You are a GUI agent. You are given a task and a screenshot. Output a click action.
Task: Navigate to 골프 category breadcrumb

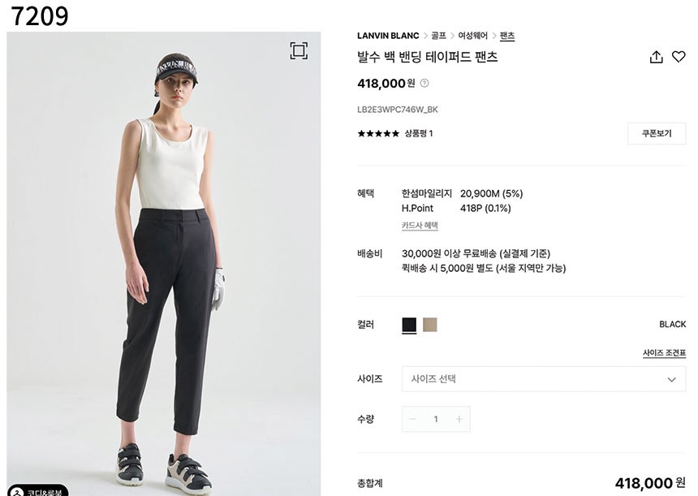438,36
